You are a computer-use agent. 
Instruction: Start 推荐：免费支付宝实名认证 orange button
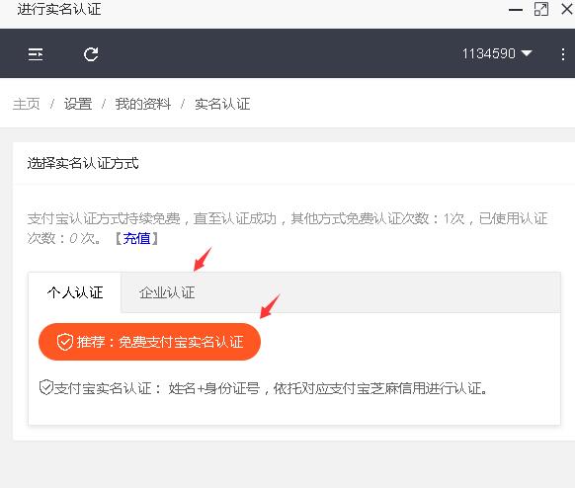[x=149, y=342]
